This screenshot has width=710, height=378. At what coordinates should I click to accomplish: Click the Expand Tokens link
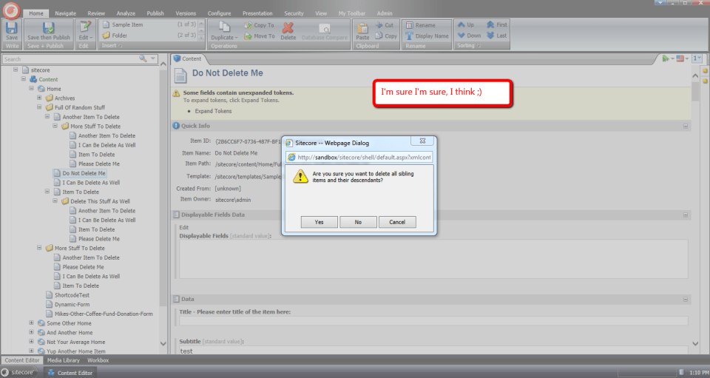(213, 111)
